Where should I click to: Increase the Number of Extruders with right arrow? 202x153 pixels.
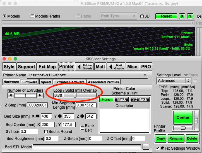pyautogui.click(x=40, y=95)
